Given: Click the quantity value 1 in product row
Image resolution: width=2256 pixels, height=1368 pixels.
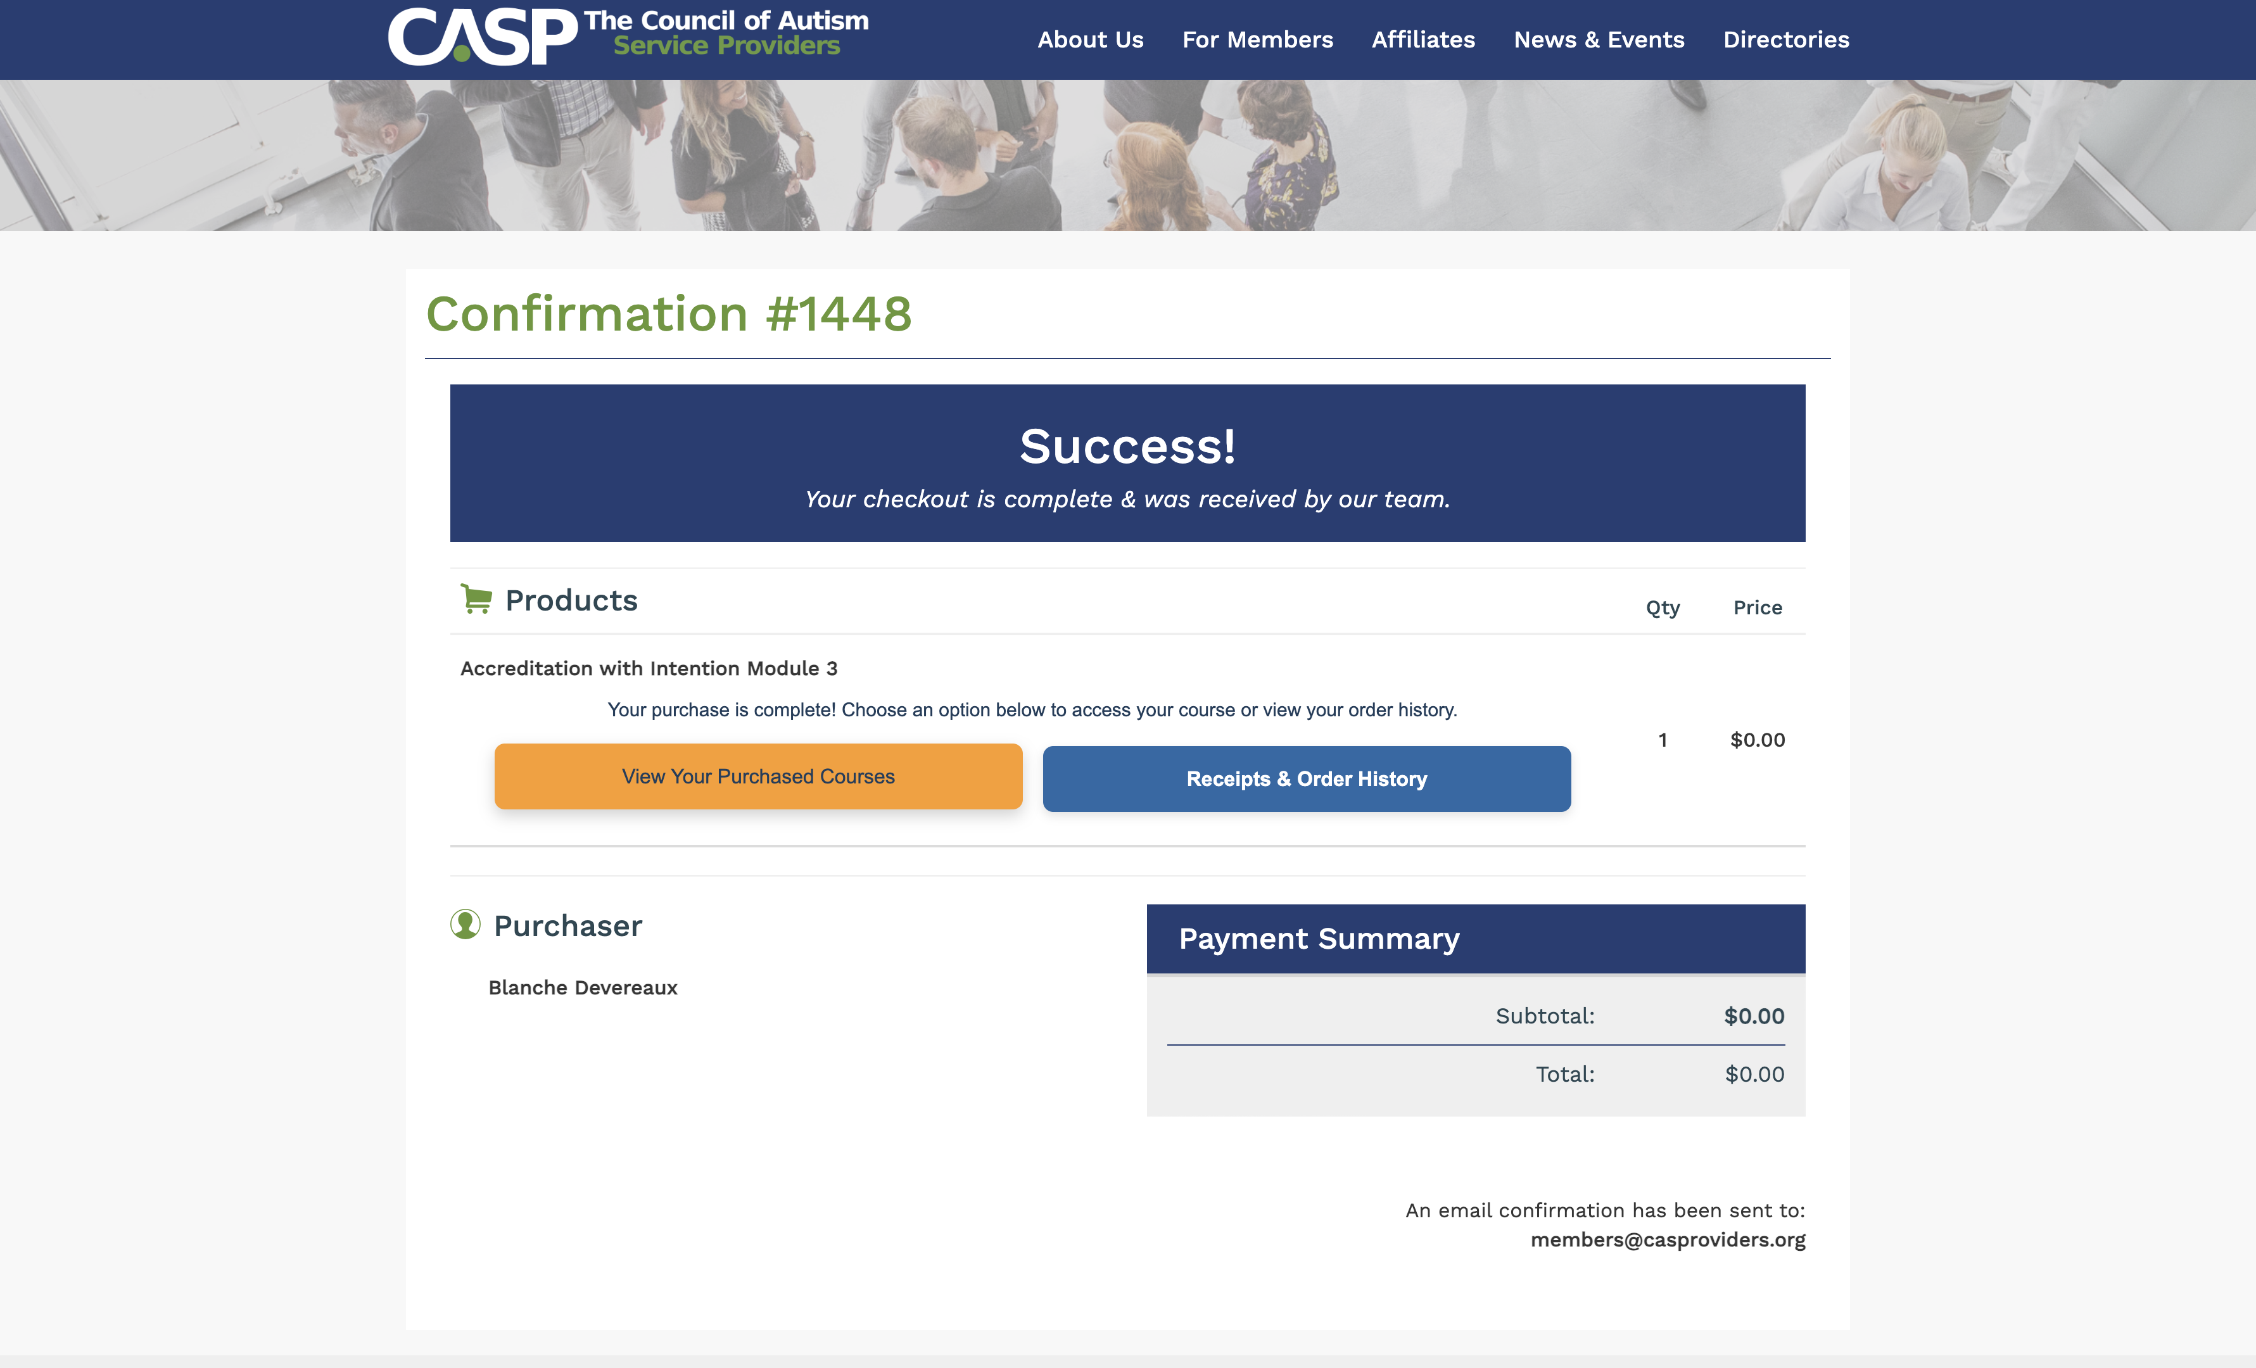Looking at the screenshot, I should pyautogui.click(x=1663, y=739).
